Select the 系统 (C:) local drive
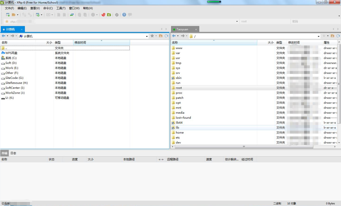Screen dimensions: 341x206 9,58
